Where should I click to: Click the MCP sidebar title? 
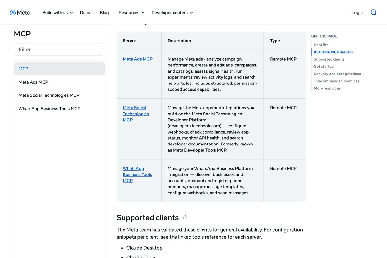(22, 34)
